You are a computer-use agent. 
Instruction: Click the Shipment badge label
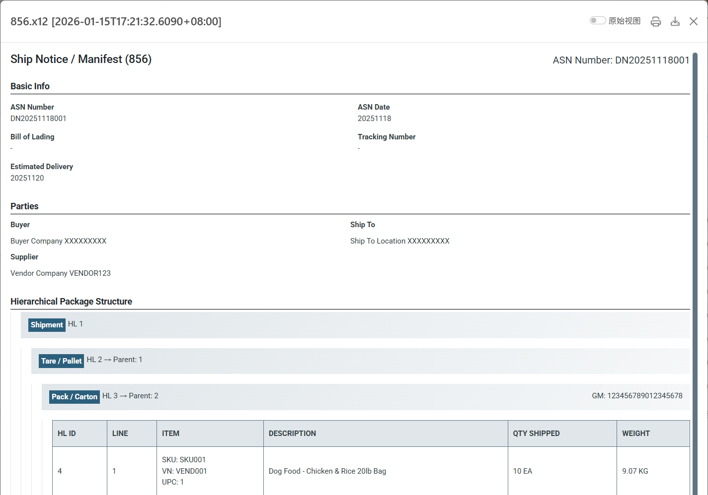point(47,325)
